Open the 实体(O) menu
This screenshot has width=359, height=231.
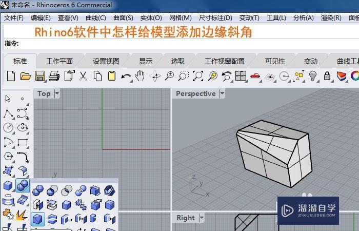click(151, 18)
